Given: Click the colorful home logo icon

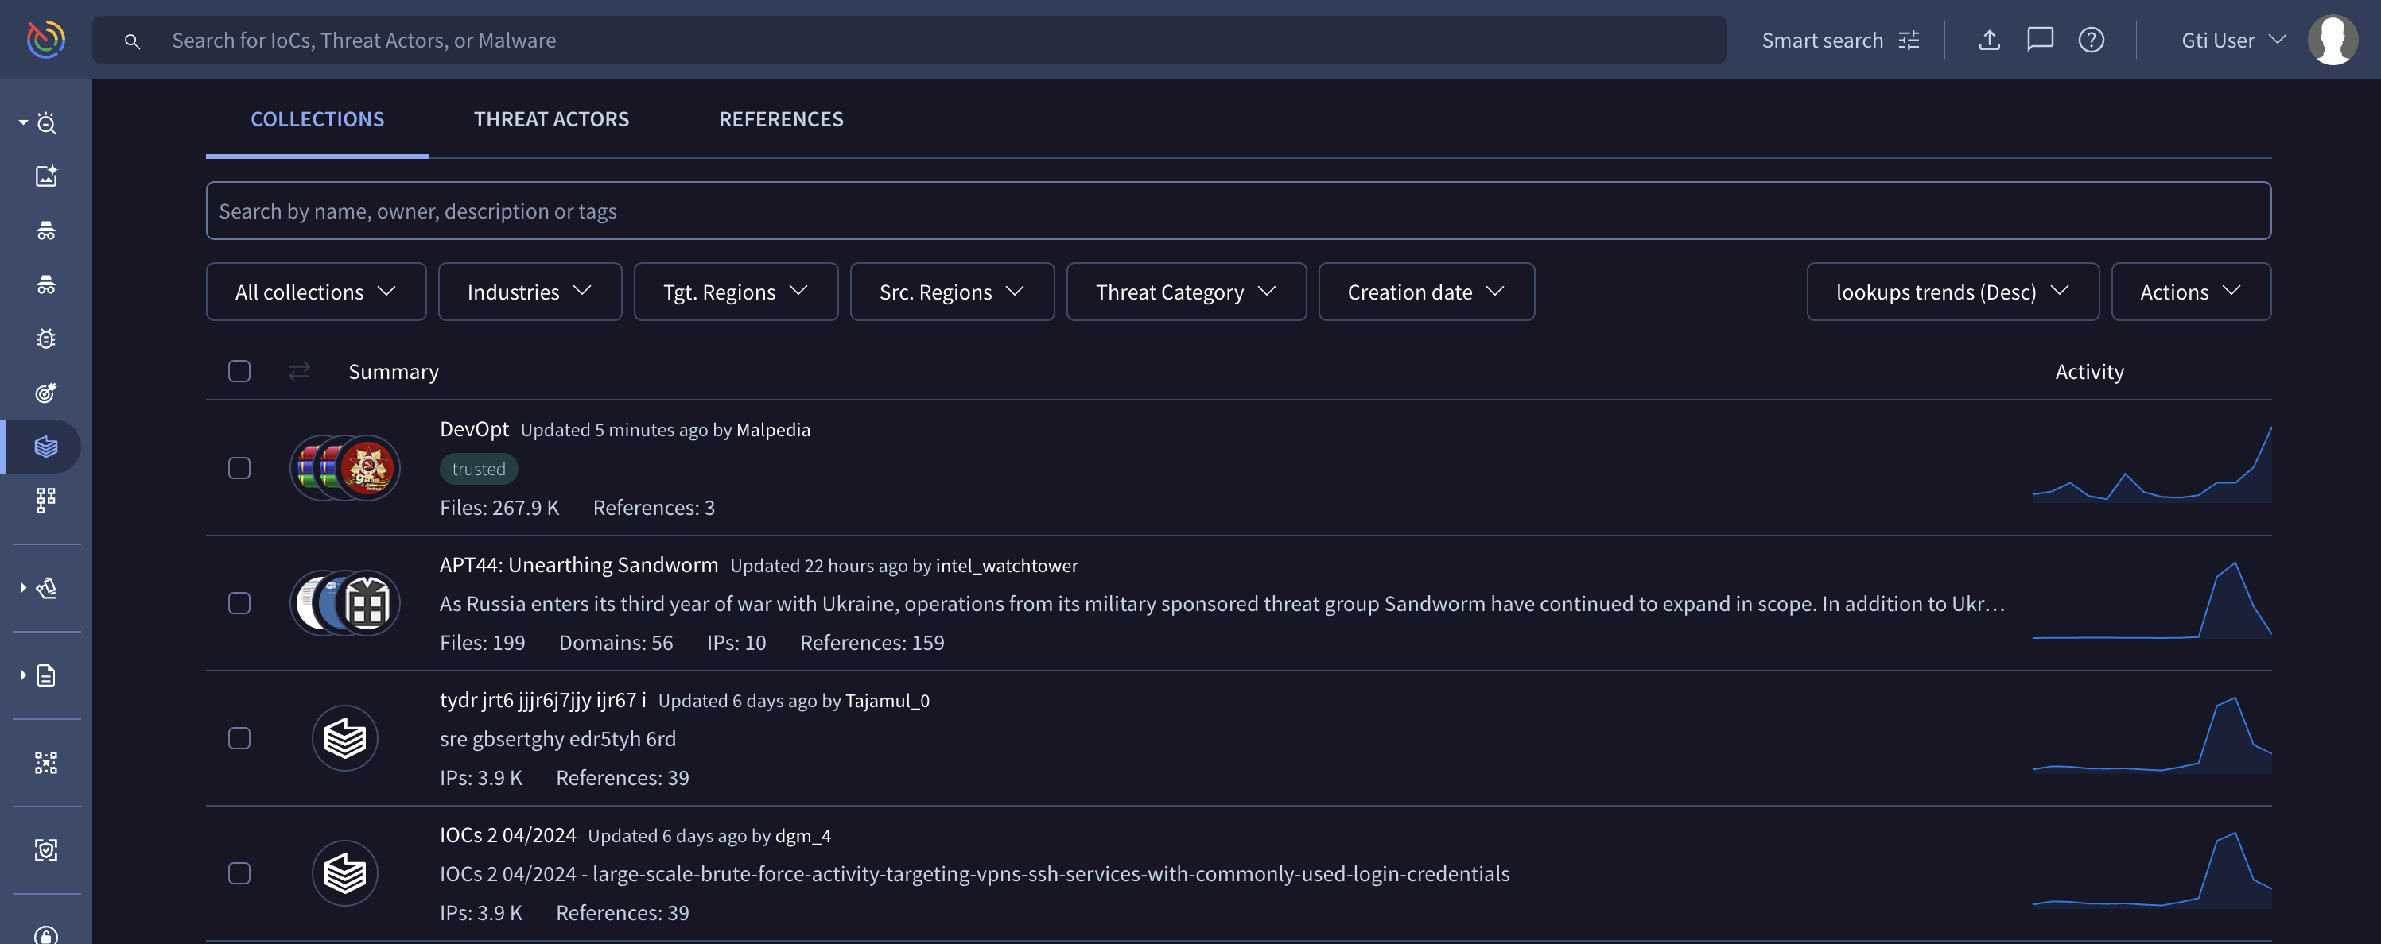Looking at the screenshot, I should point(46,40).
